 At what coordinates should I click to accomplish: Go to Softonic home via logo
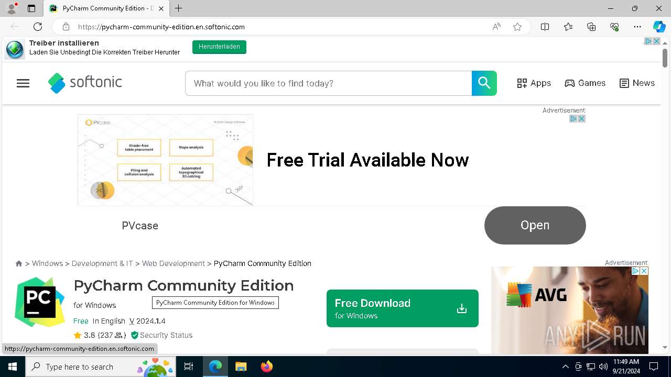[85, 83]
